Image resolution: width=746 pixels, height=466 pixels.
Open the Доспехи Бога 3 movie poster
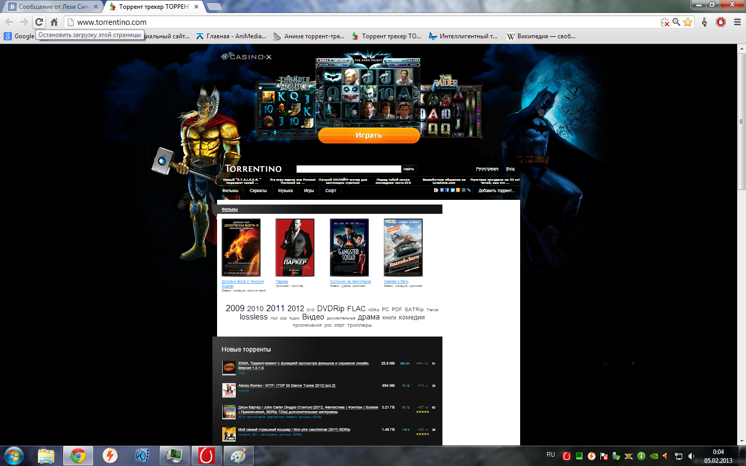(241, 247)
